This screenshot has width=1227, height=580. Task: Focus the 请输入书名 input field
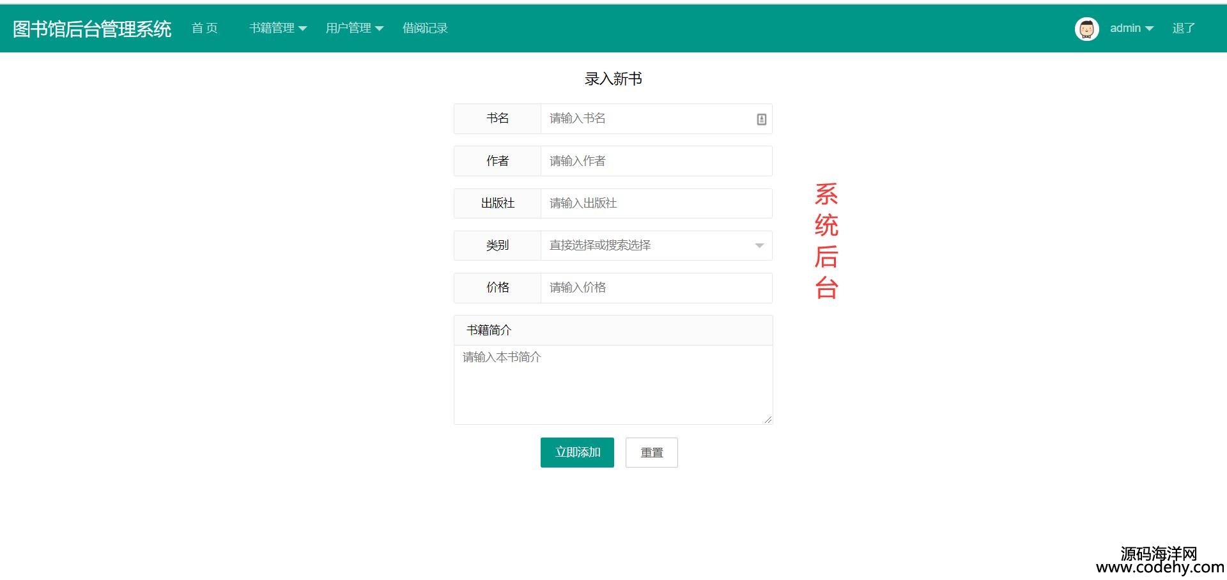pyautogui.click(x=656, y=119)
